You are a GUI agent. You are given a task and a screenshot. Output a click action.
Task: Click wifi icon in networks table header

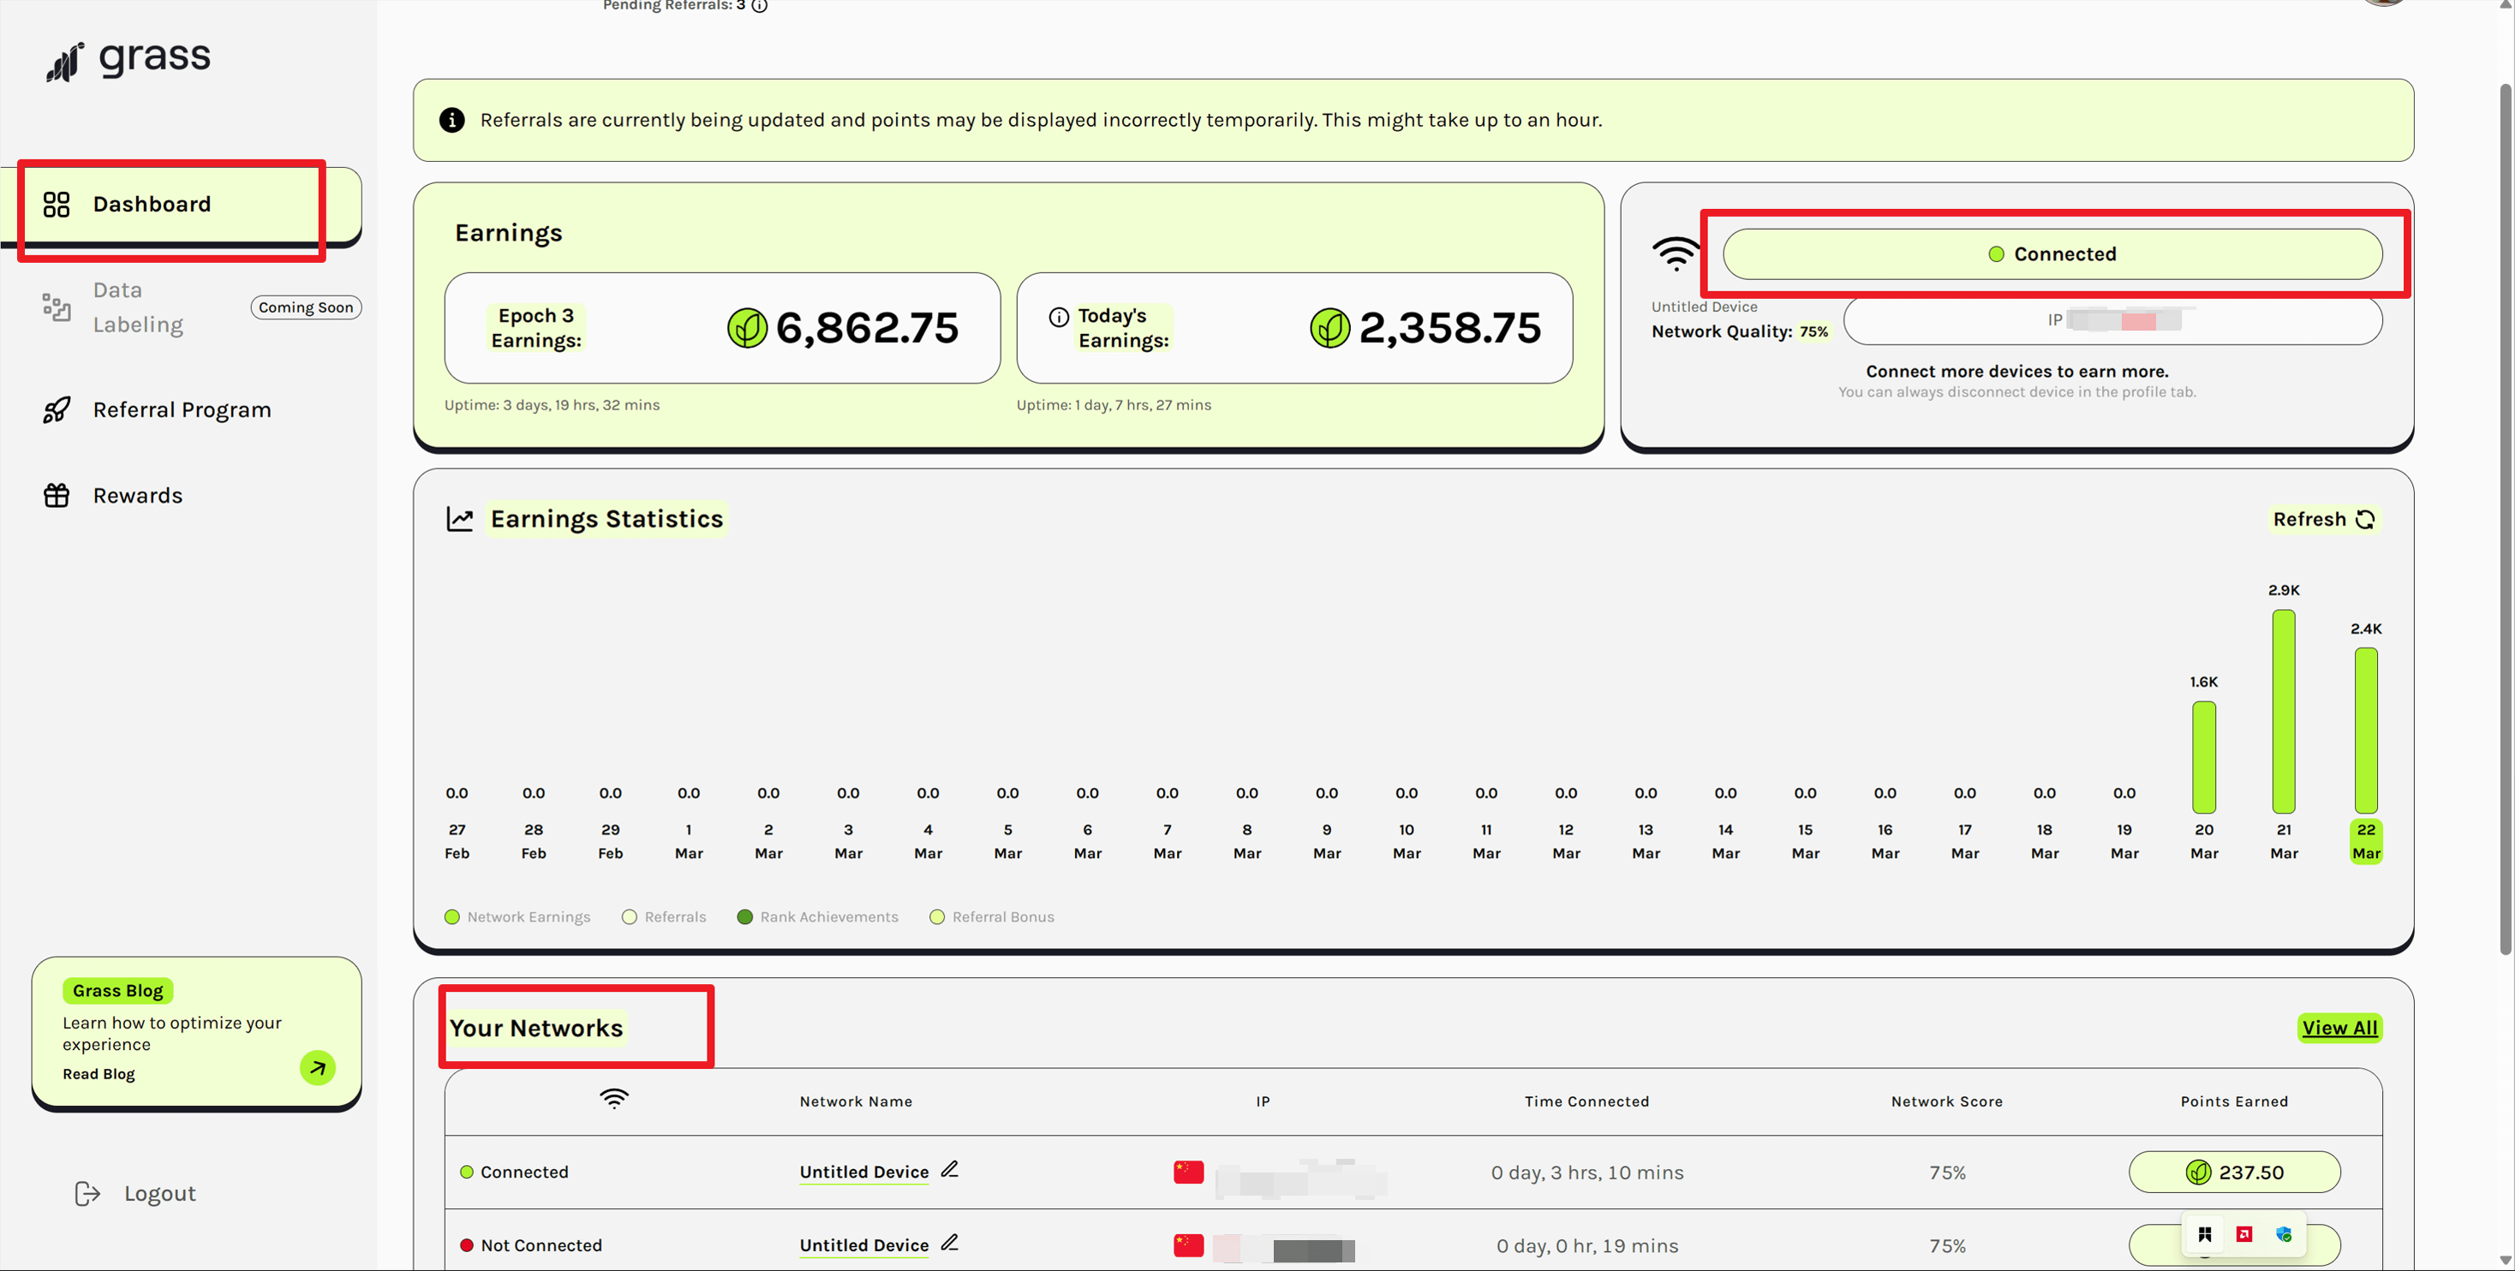tap(614, 1099)
